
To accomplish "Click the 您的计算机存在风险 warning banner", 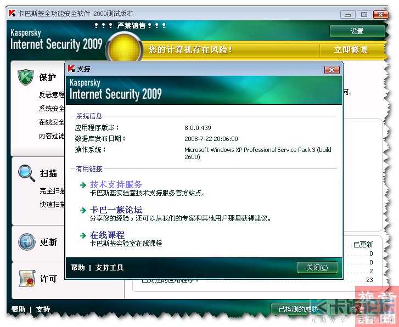I will coord(190,49).
